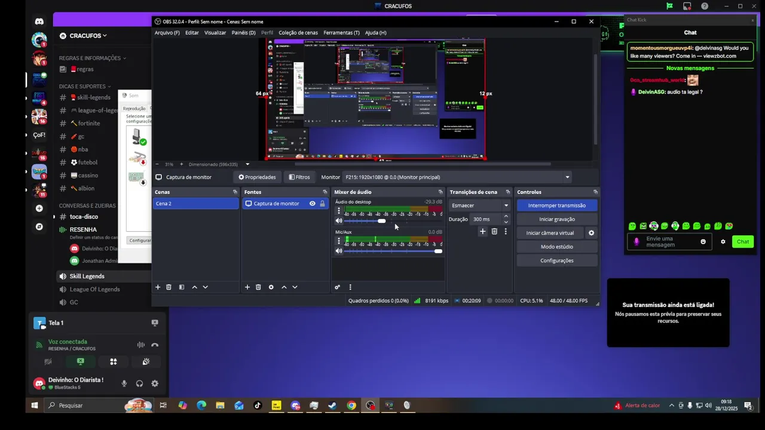Open audio mixer bottom three-dot menu

tap(350, 287)
